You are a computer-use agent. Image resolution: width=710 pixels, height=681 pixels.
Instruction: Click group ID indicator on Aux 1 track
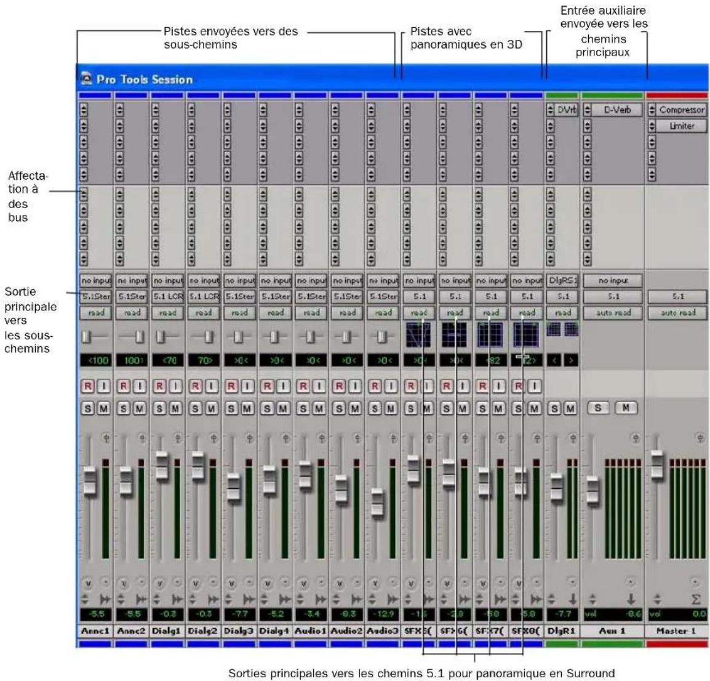(630, 582)
